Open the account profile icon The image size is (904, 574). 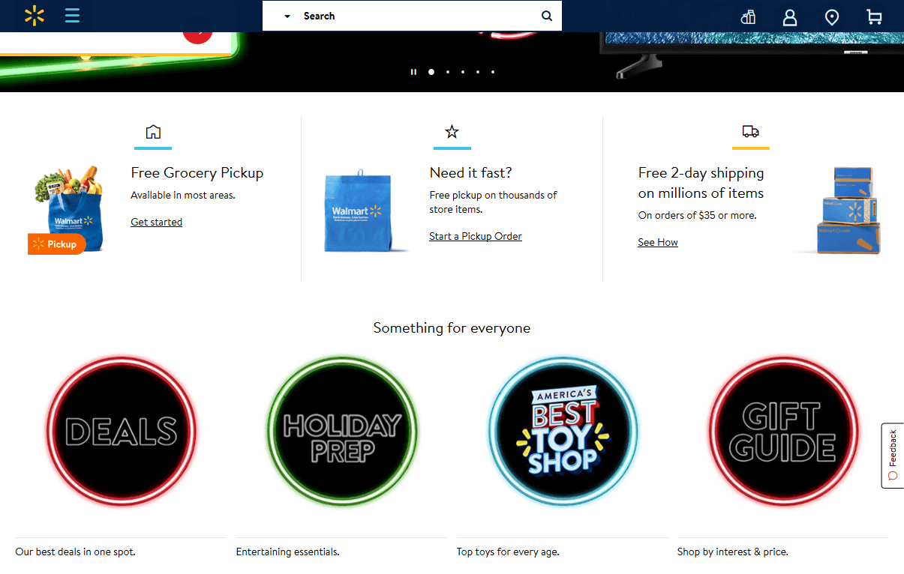(789, 16)
